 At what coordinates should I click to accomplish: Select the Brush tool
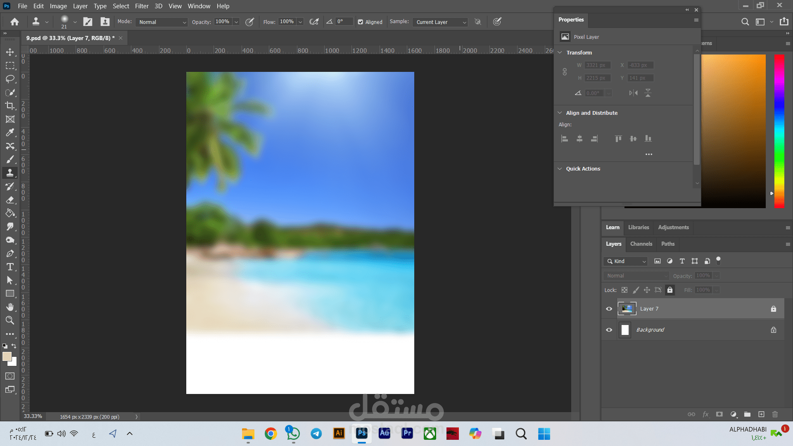coord(10,159)
